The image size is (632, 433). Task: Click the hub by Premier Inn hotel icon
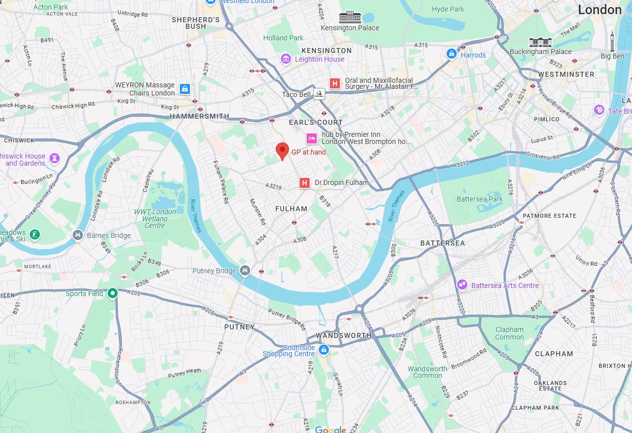312,138
